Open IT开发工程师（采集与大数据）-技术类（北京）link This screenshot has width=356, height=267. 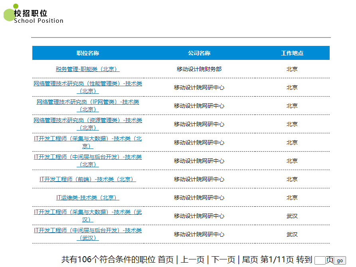[88, 142]
